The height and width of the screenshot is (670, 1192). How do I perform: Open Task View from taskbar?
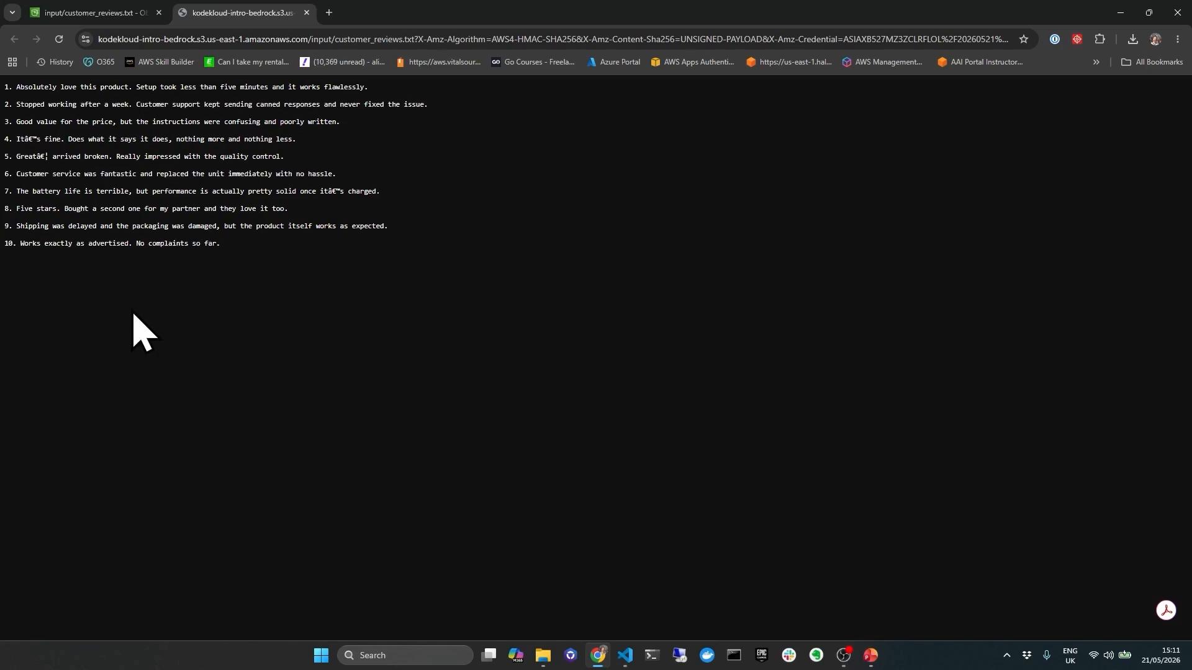pos(489,655)
